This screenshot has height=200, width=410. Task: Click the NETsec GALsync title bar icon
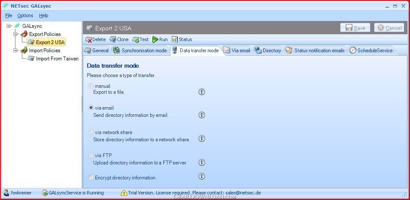click(x=6, y=6)
